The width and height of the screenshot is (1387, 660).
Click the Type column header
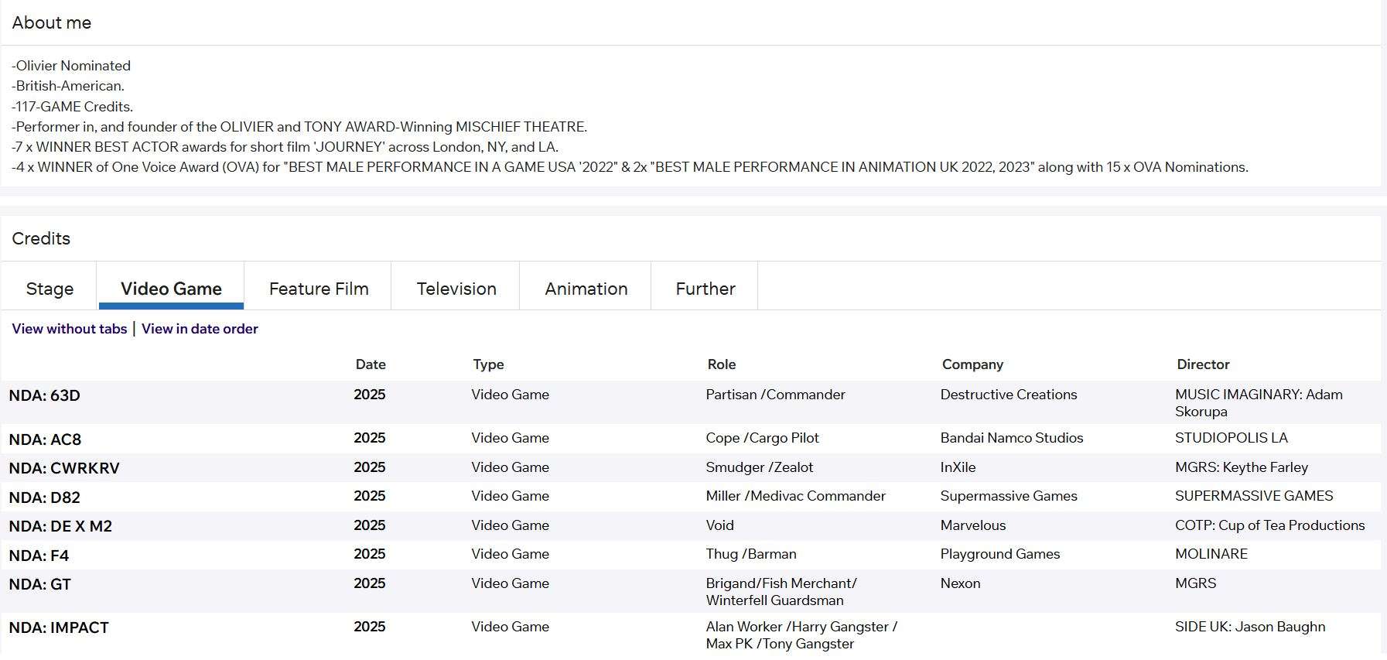pos(488,364)
